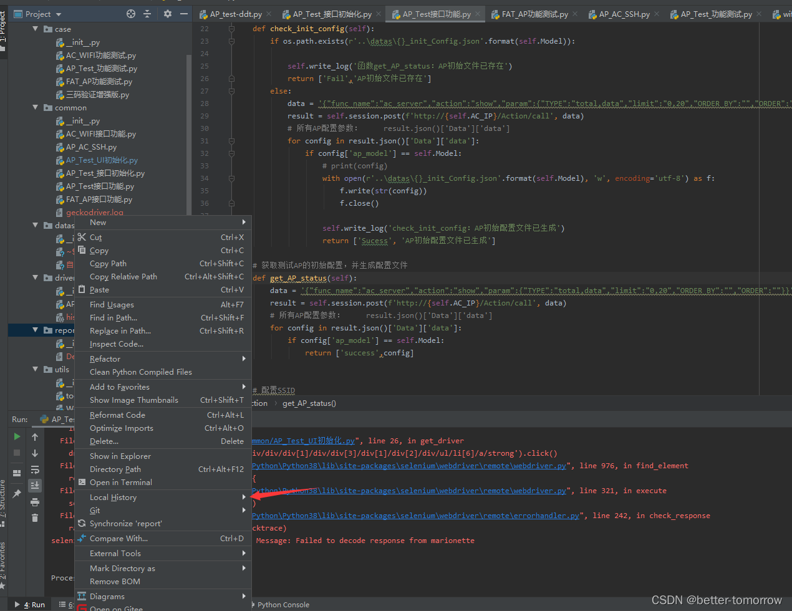Click the Cut scissors icon in context menu
The width and height of the screenshot is (792, 611).
pos(82,237)
